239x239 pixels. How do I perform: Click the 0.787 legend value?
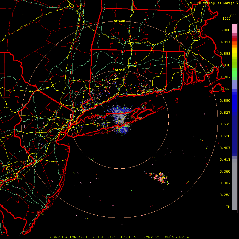(x=225, y=77)
